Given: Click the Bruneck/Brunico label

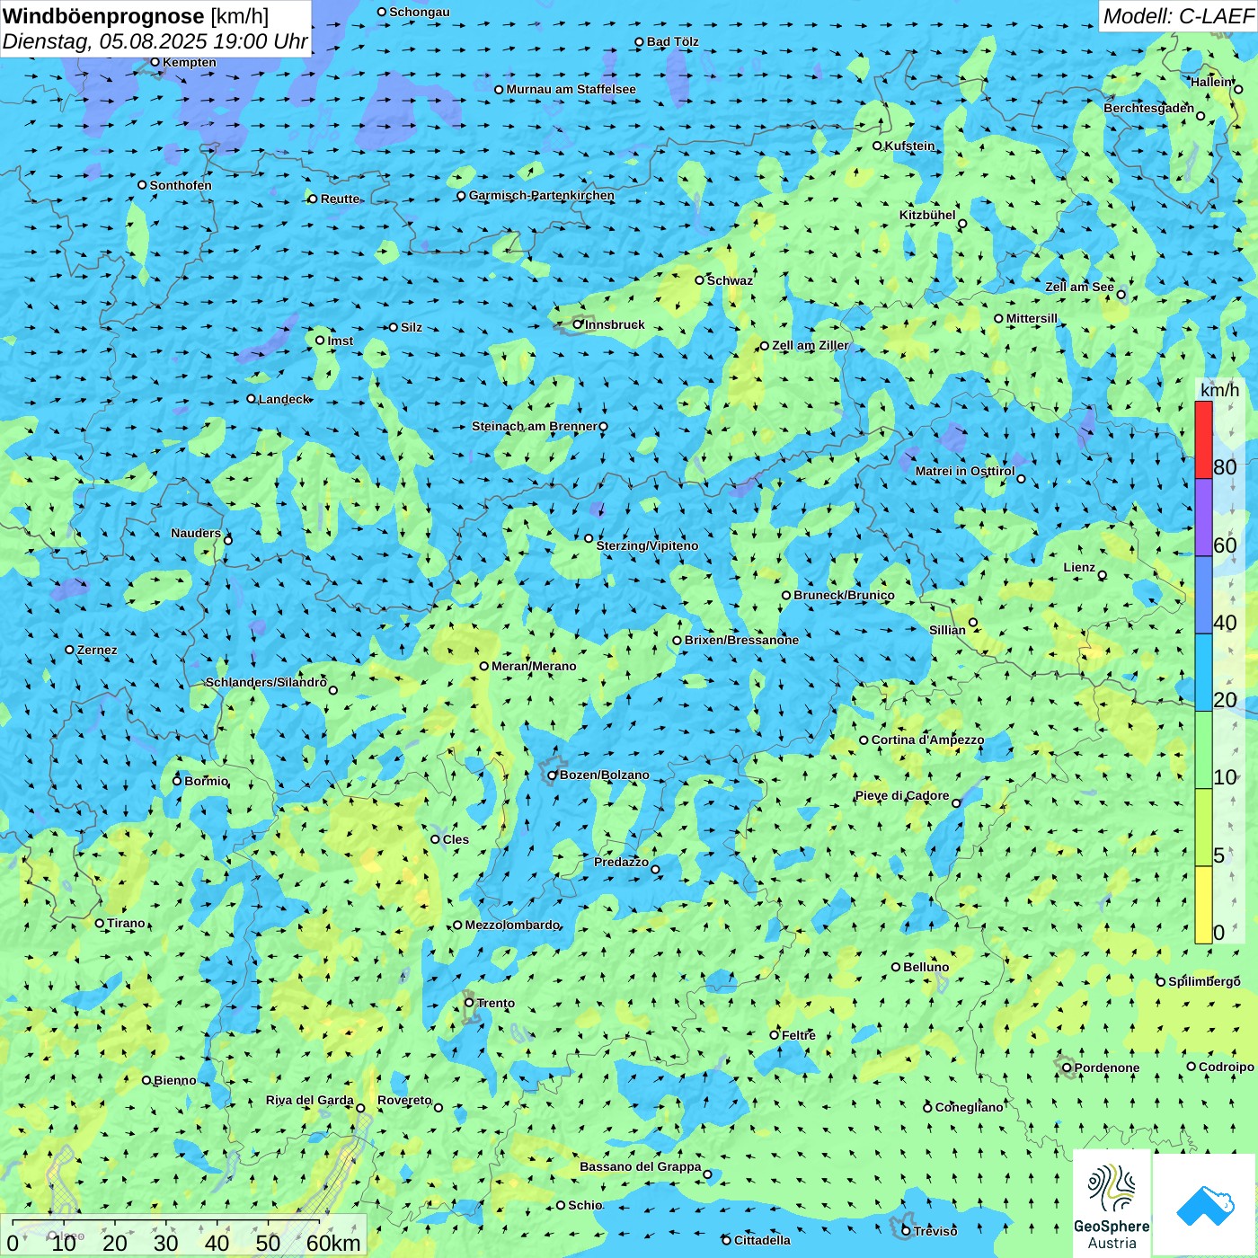Looking at the screenshot, I should [844, 595].
